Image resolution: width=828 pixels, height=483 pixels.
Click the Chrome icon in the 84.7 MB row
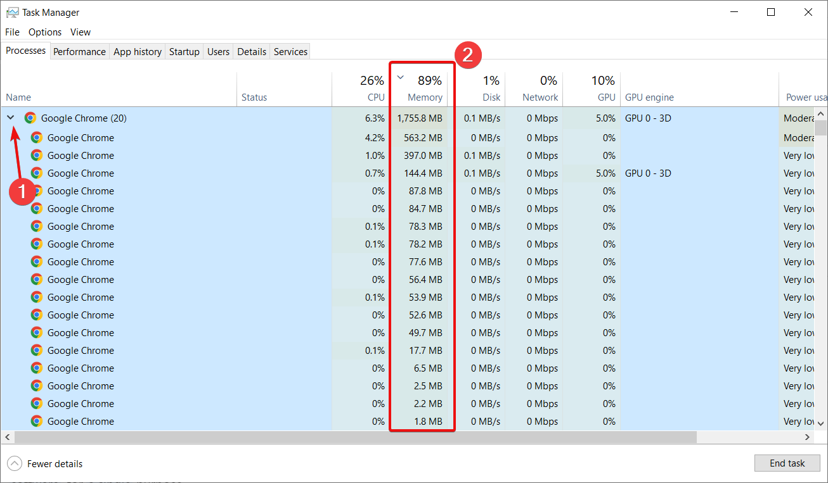[37, 209]
